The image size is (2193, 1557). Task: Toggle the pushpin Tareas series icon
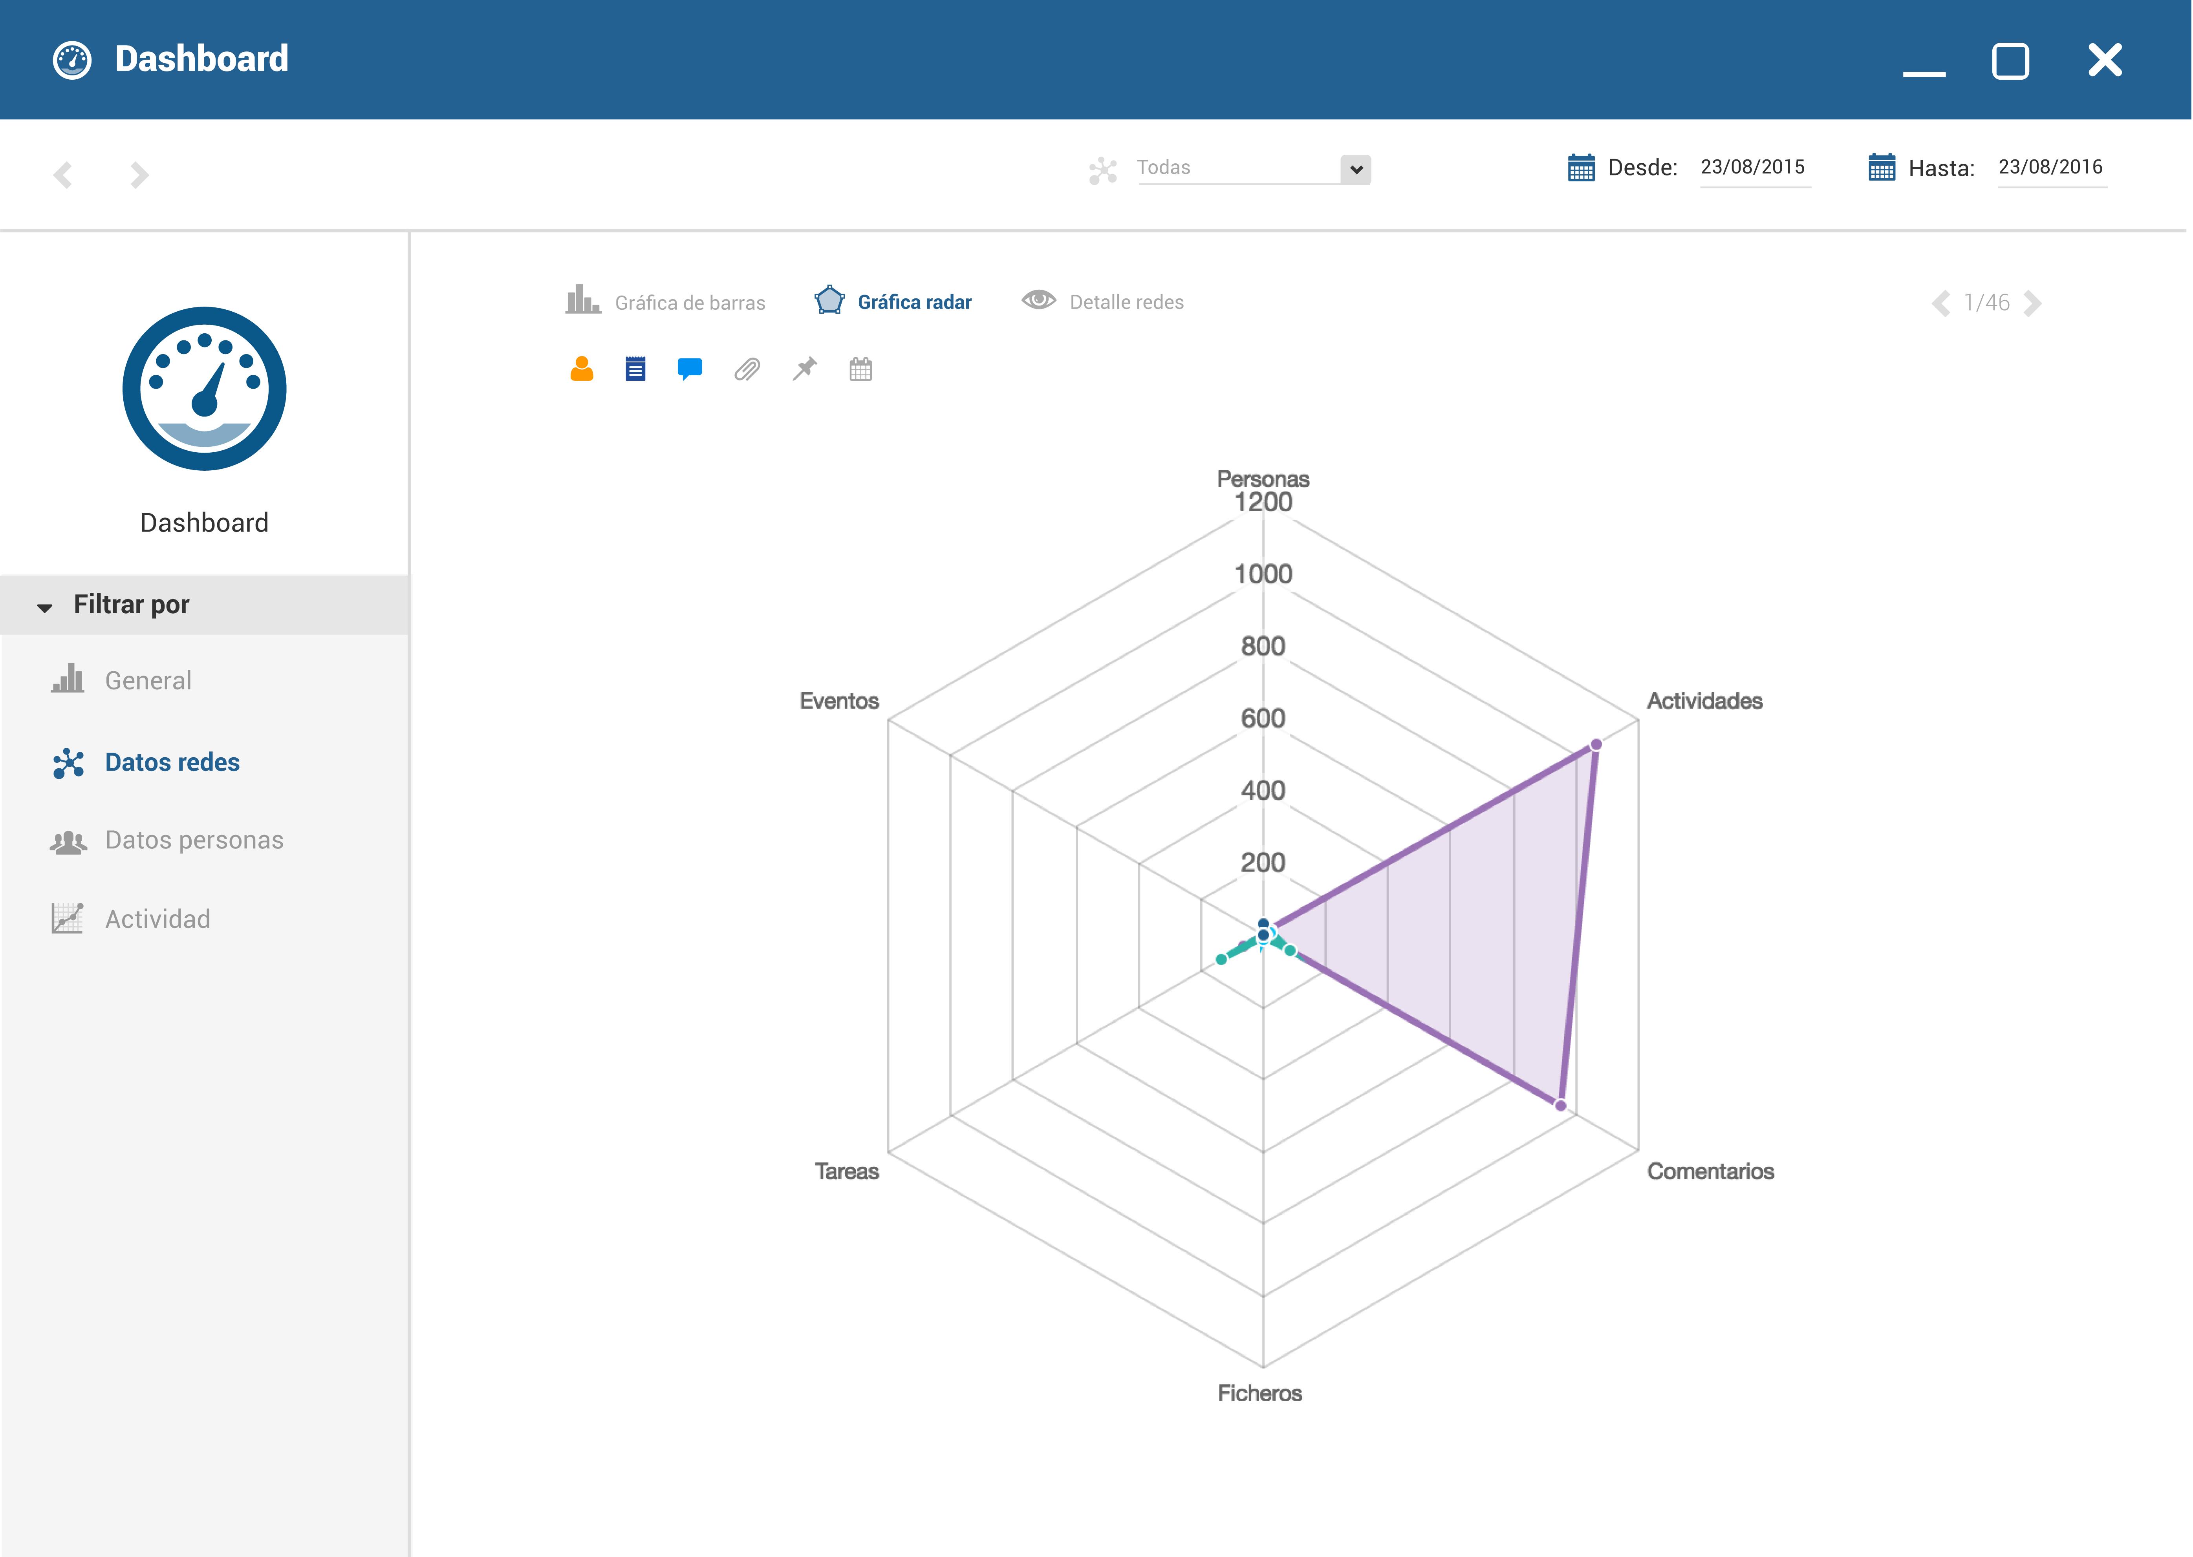(805, 369)
